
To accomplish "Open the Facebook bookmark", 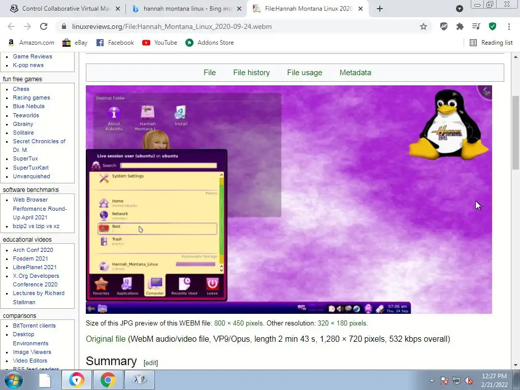I will click(115, 43).
